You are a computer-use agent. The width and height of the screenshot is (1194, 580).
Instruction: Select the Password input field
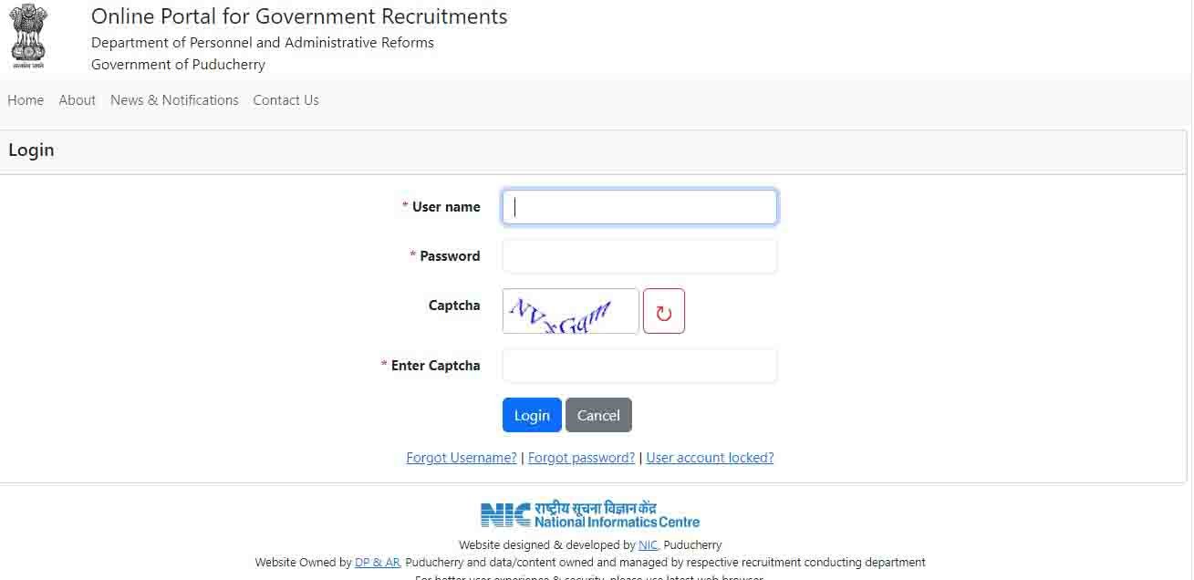coord(639,256)
